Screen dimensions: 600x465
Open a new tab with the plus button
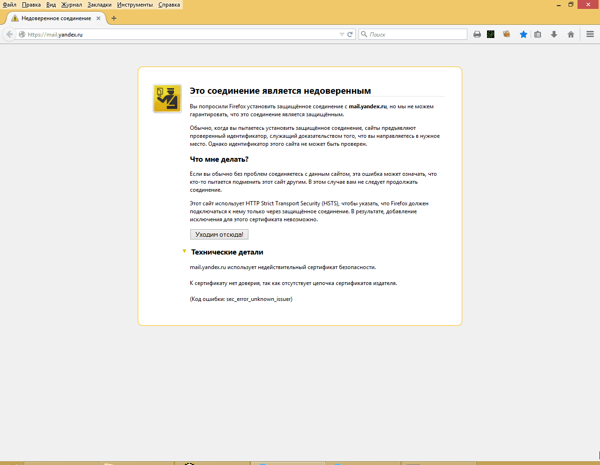114,18
